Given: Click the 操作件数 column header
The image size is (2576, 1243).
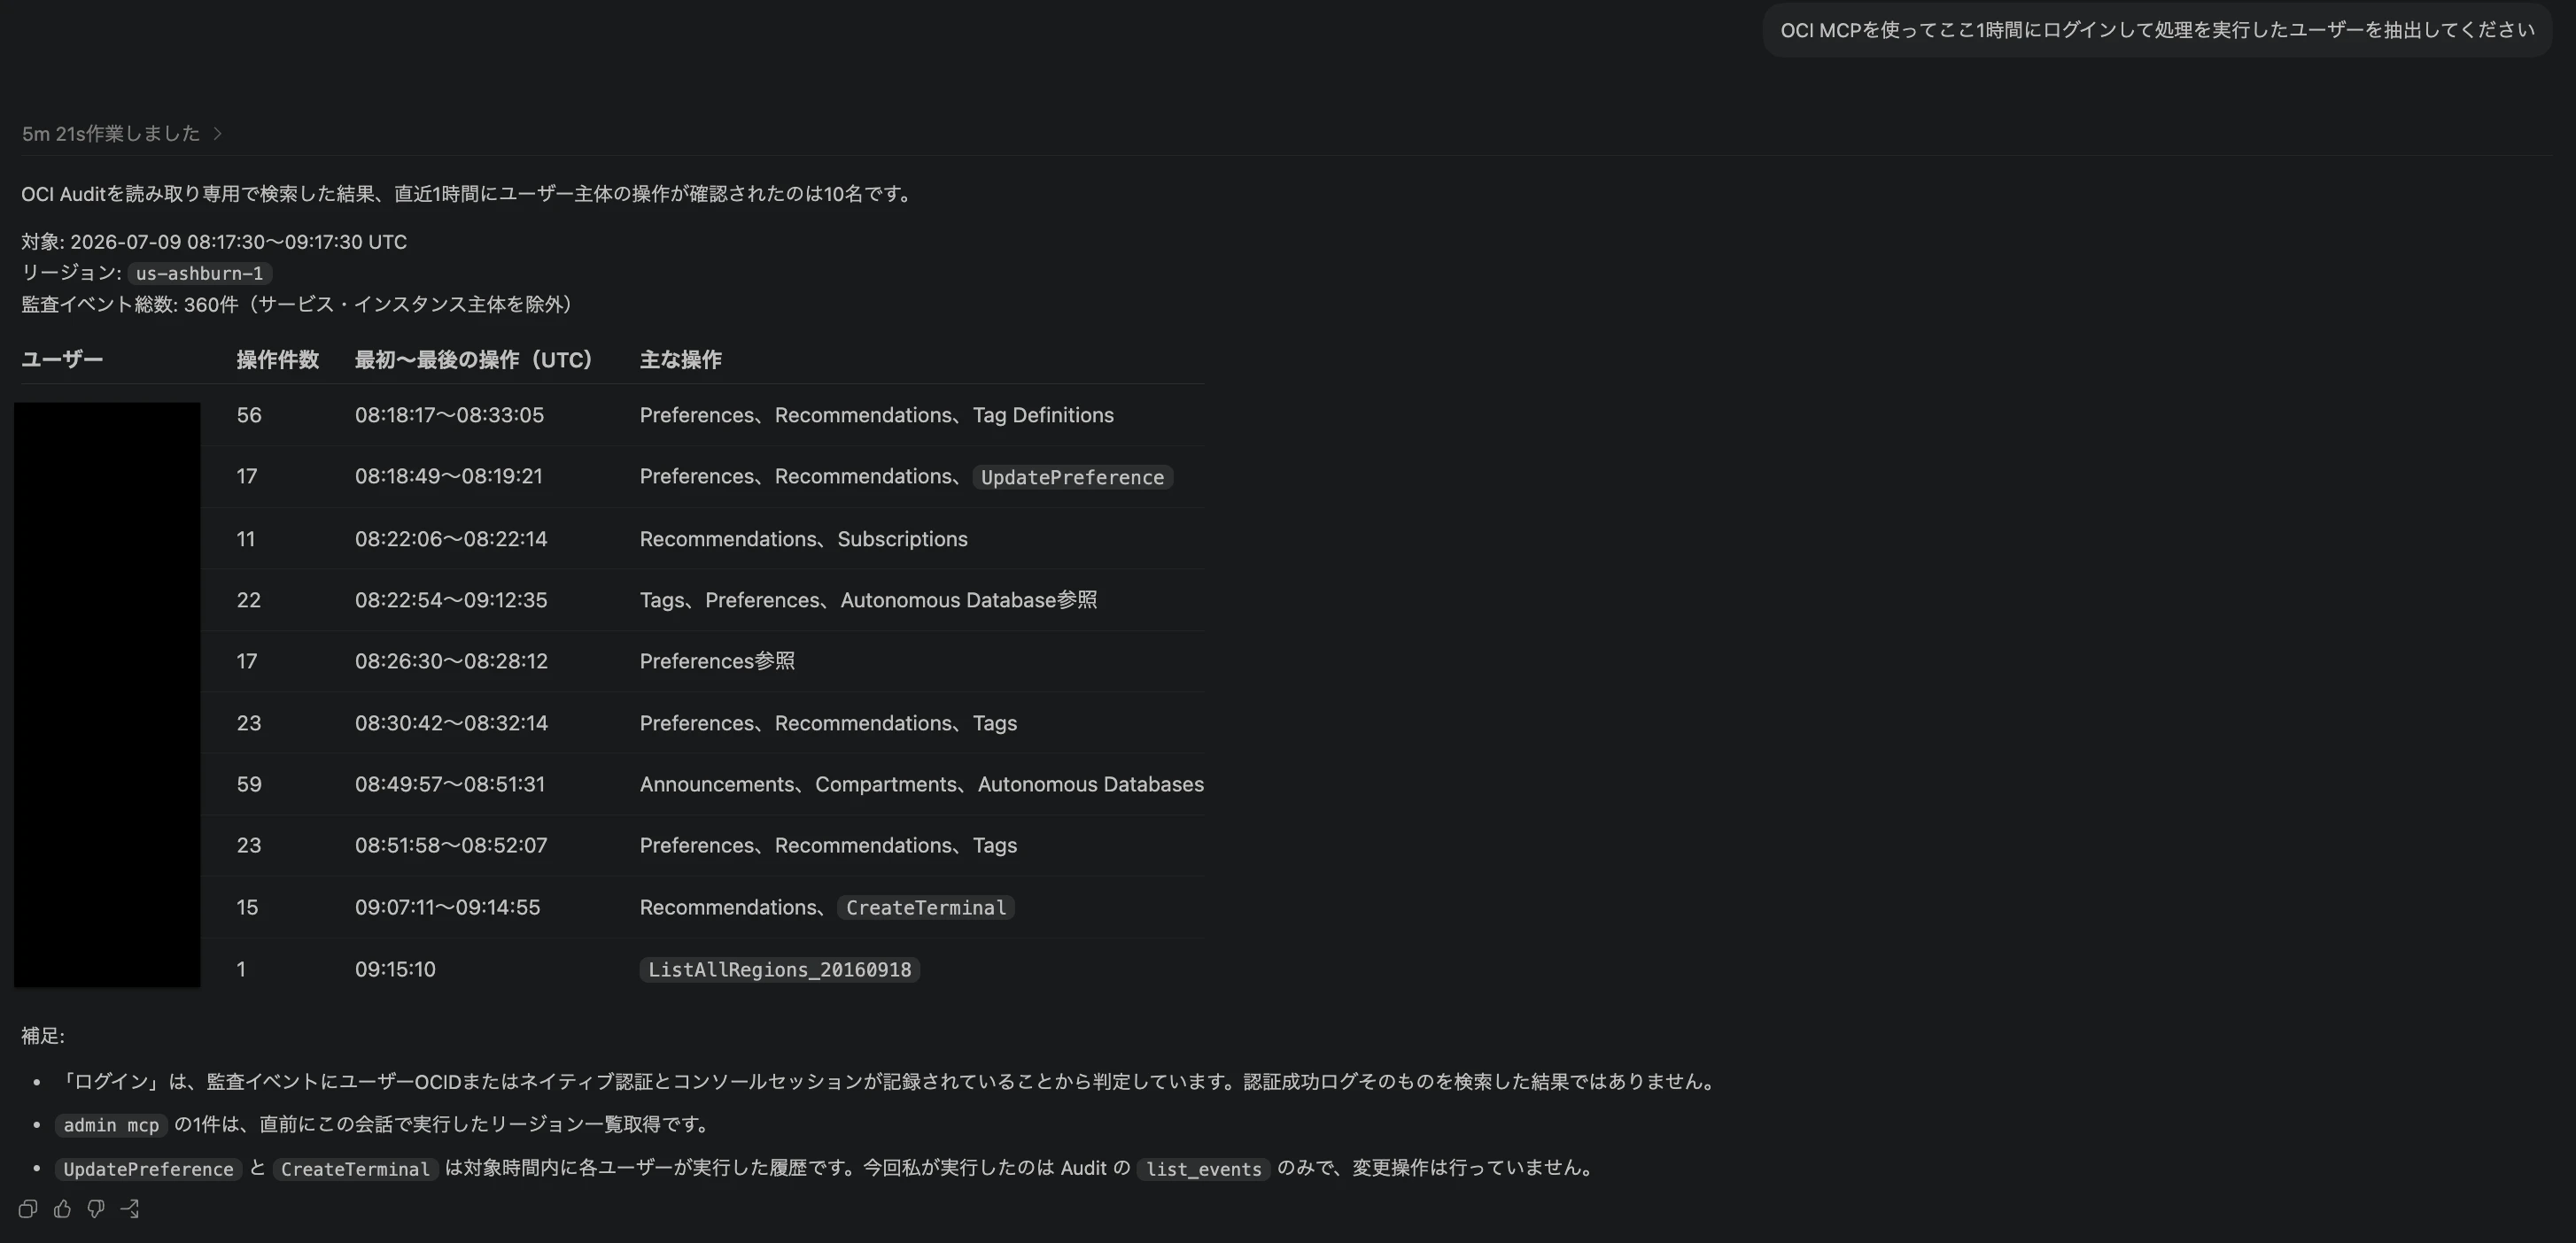Looking at the screenshot, I should click(x=278, y=359).
